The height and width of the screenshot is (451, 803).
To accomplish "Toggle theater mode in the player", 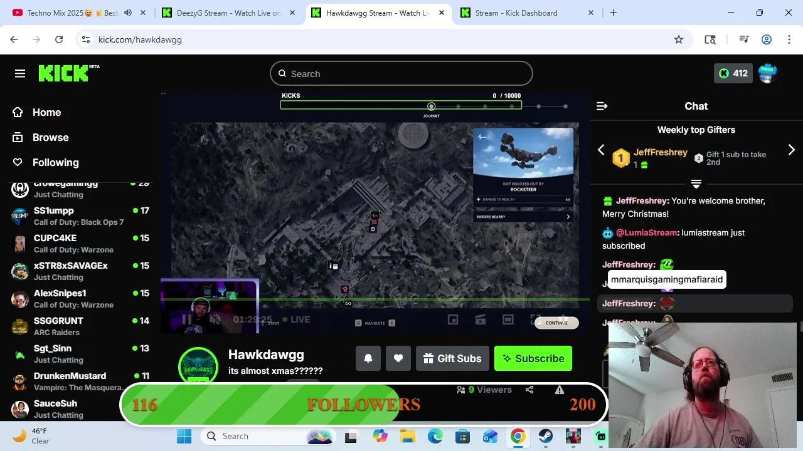I will (x=508, y=319).
